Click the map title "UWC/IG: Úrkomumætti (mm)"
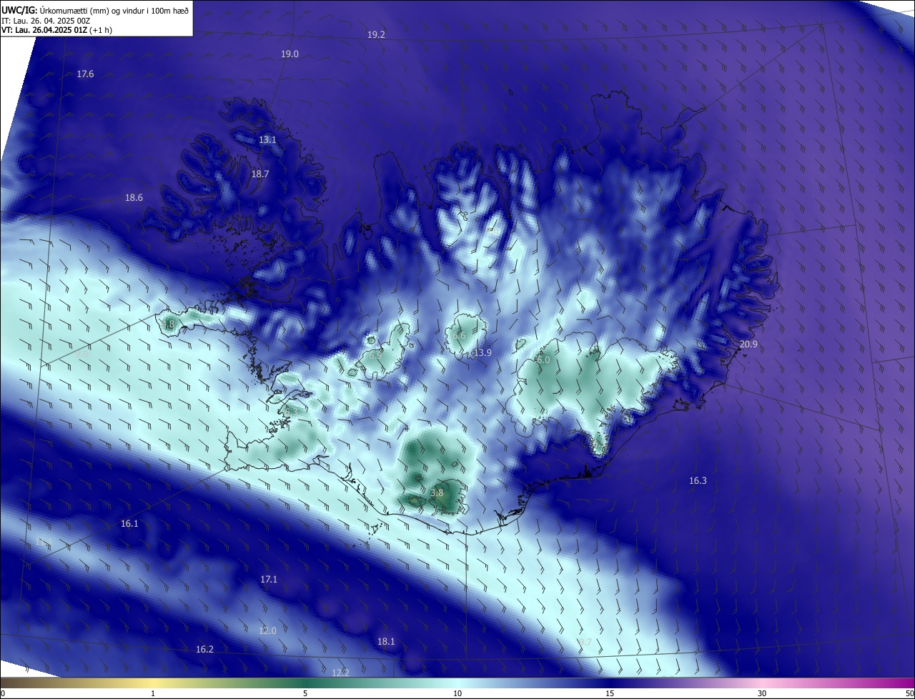 coord(56,10)
